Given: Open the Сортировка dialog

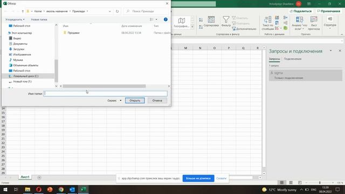Looking at the screenshot, I should tap(211, 22).
